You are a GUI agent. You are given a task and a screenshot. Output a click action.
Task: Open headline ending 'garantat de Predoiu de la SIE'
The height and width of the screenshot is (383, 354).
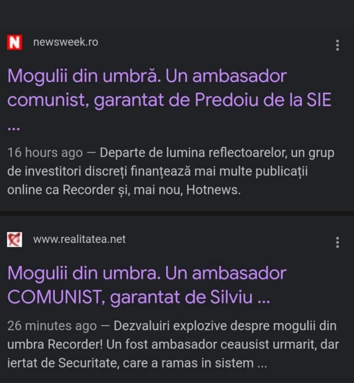[x=169, y=88]
